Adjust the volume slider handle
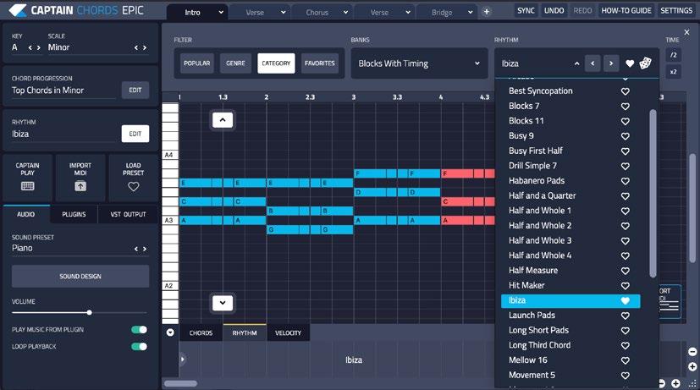The image size is (700, 390). click(89, 312)
